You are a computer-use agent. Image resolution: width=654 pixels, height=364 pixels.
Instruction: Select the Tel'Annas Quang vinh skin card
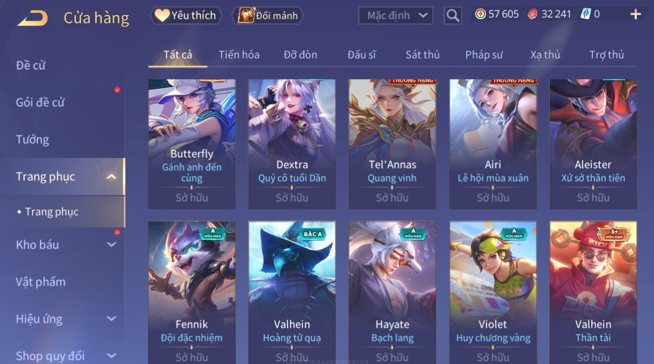(392, 144)
